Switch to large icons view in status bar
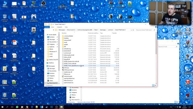The width and height of the screenshot is (193, 109). 156,85
